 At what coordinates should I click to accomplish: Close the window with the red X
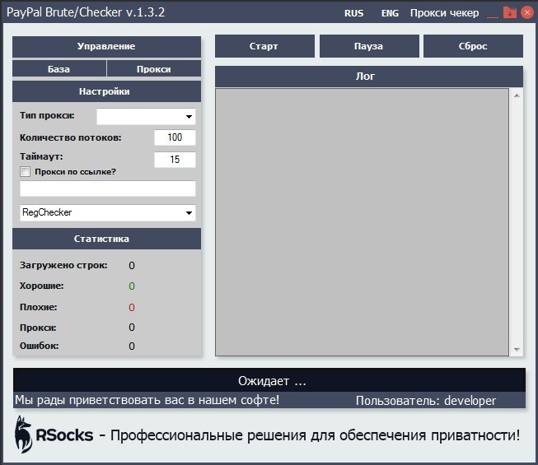coord(526,12)
